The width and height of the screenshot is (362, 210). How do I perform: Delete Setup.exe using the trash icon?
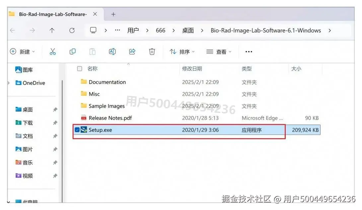pyautogui.click(x=152, y=52)
